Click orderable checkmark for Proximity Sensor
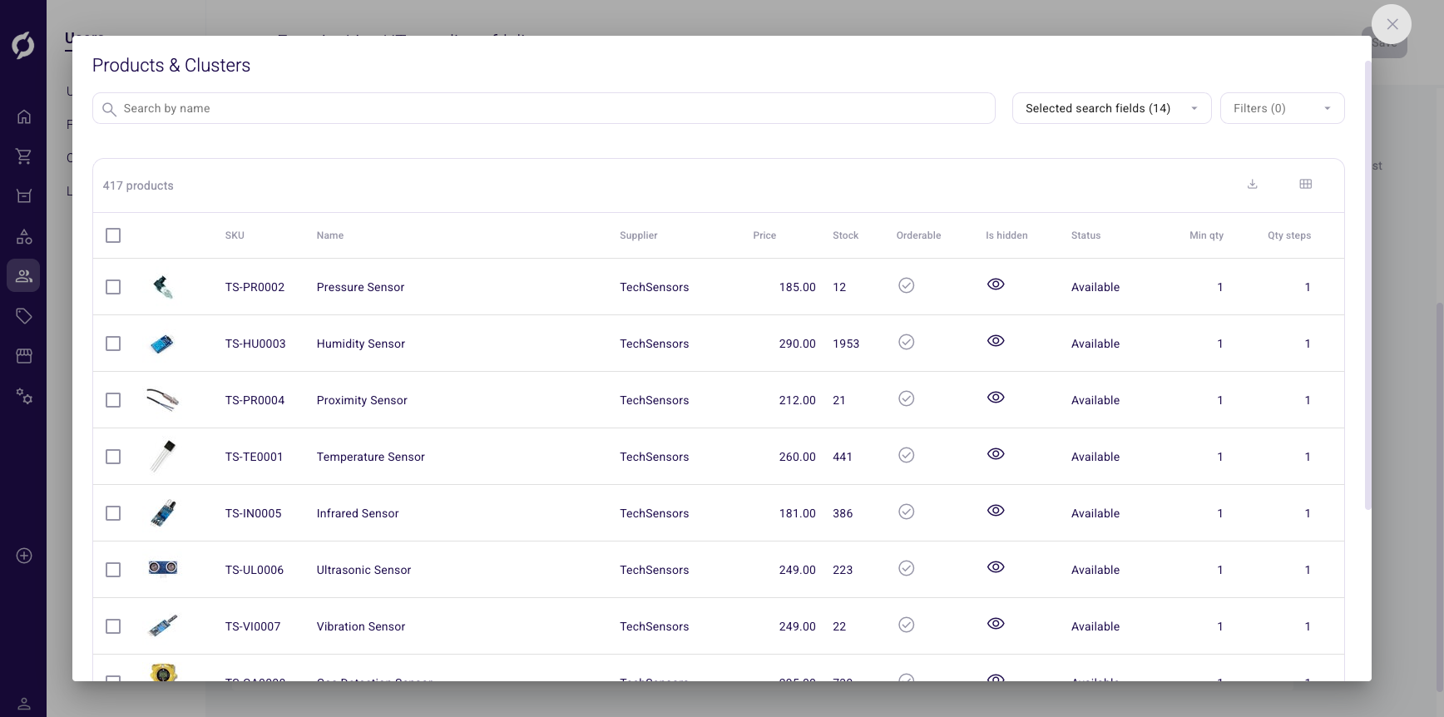This screenshot has width=1444, height=717. pos(907,398)
